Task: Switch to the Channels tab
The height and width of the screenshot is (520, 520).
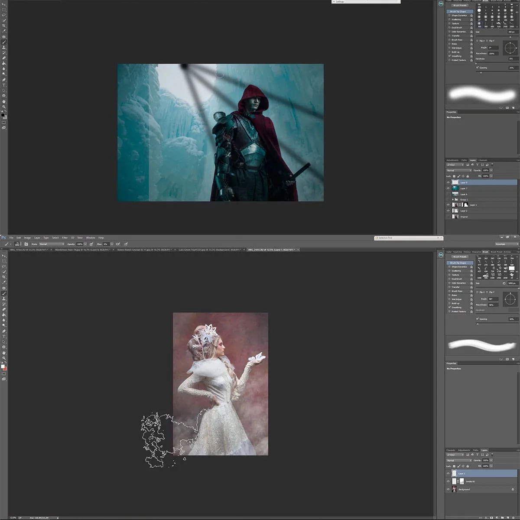Action: [451, 450]
